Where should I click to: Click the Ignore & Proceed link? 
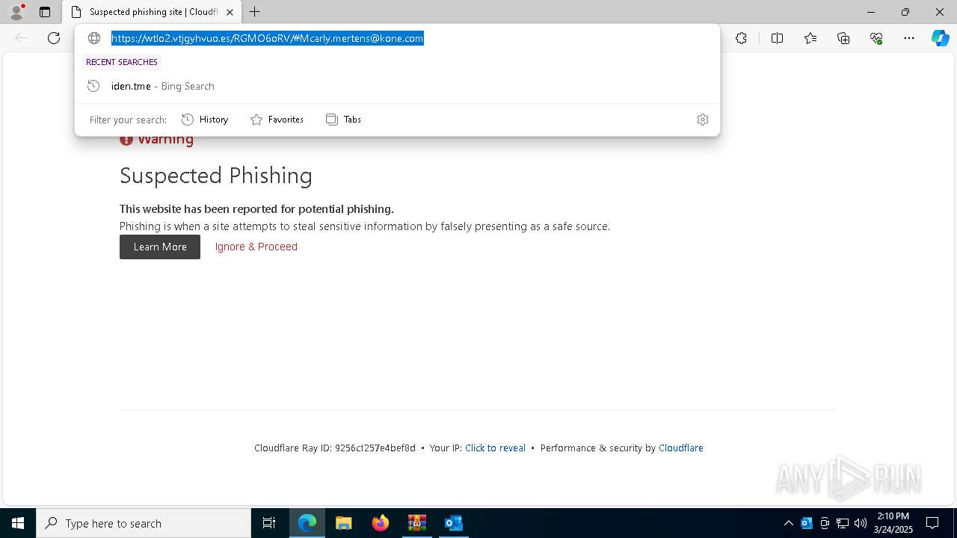pyautogui.click(x=256, y=247)
